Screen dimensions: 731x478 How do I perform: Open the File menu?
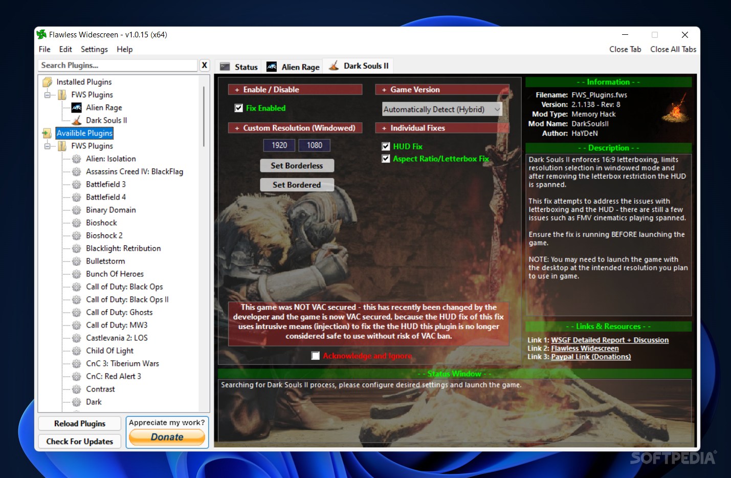45,49
